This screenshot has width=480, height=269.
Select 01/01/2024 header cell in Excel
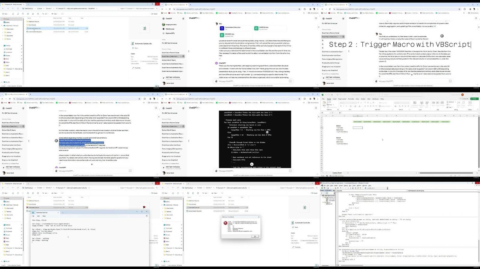click(357, 122)
